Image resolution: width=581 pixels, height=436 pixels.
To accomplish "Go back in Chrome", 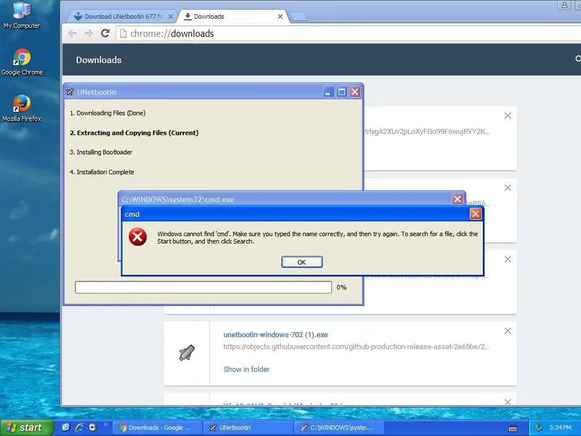I will (x=72, y=33).
